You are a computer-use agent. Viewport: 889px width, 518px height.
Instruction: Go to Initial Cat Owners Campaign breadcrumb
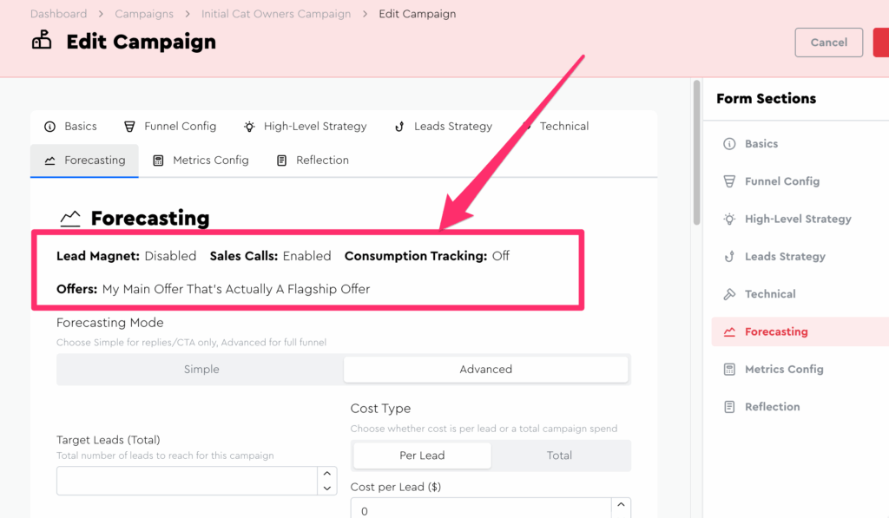(276, 14)
